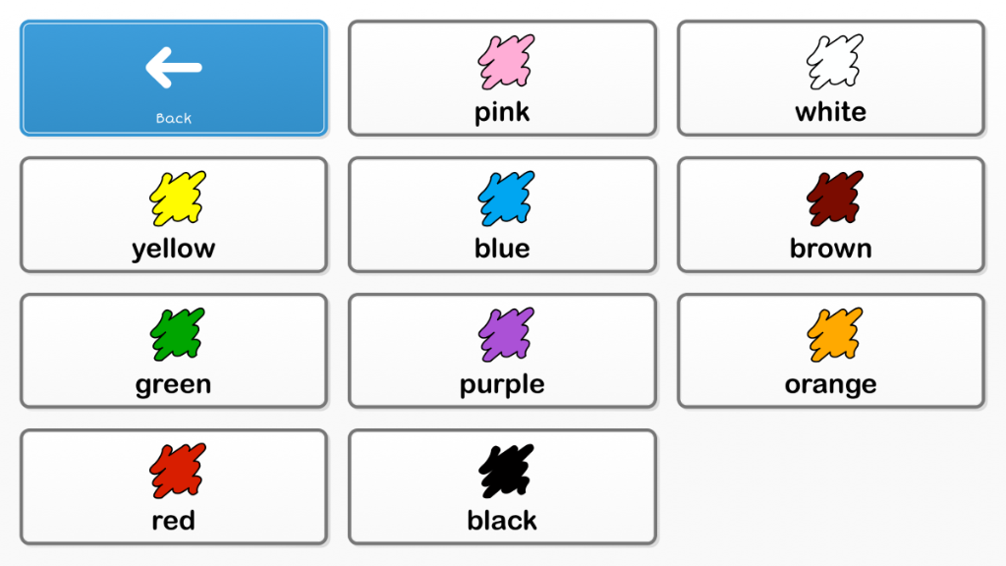Tap the yellow scribble icon
Screen dimensions: 1006x566
click(178, 198)
